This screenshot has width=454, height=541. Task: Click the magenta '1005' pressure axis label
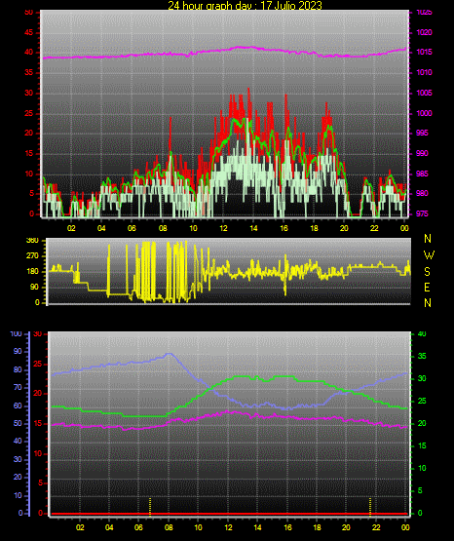coord(424,93)
